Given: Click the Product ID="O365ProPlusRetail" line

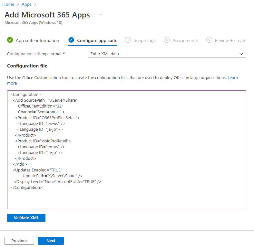Looking at the screenshot, I should tap(47, 118).
